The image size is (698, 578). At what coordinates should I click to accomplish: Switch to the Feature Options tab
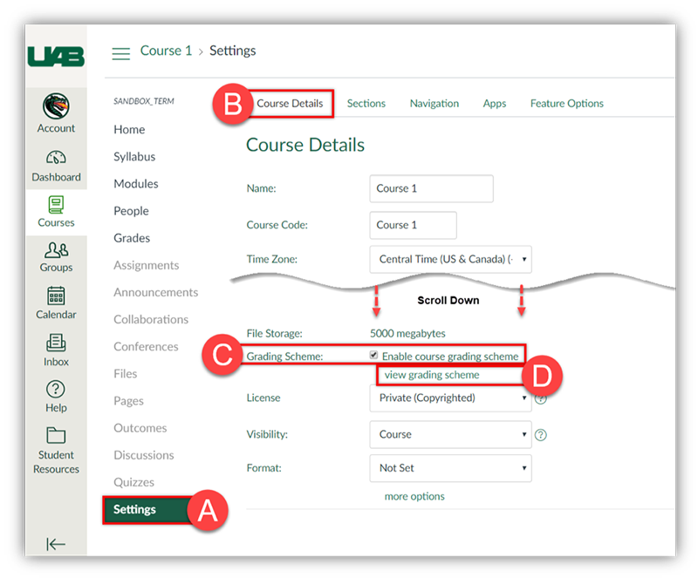[x=566, y=104]
